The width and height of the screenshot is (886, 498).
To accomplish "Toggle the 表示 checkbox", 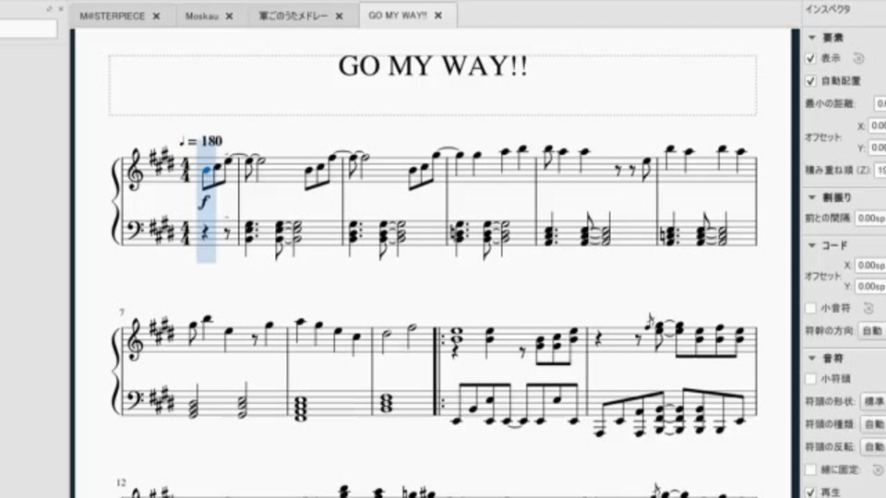I will point(811,58).
